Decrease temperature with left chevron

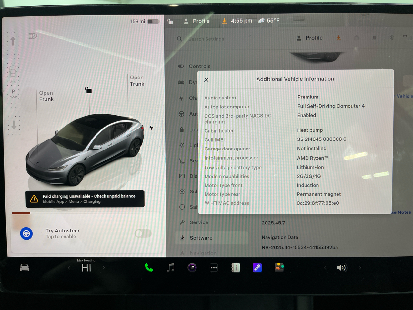69,268
